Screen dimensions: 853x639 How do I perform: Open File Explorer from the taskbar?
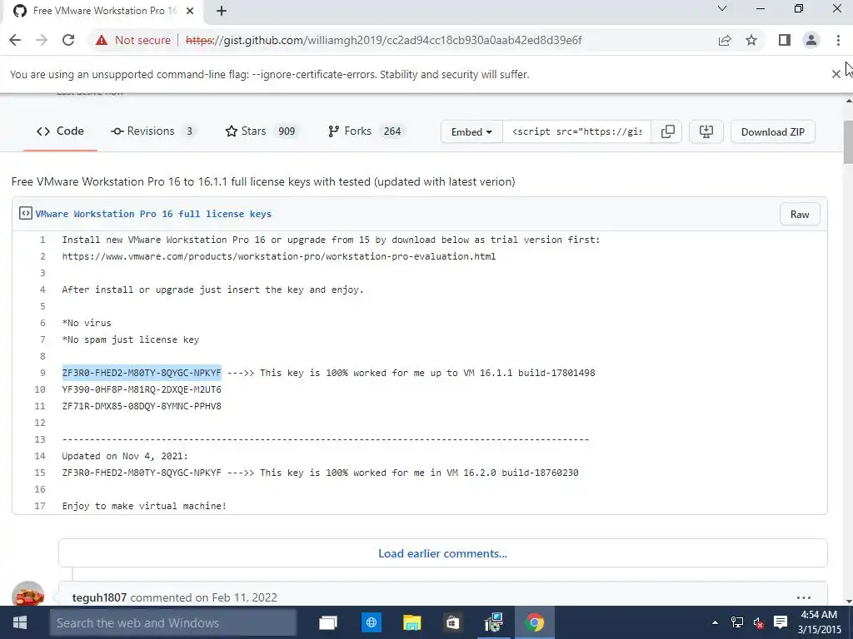point(412,622)
